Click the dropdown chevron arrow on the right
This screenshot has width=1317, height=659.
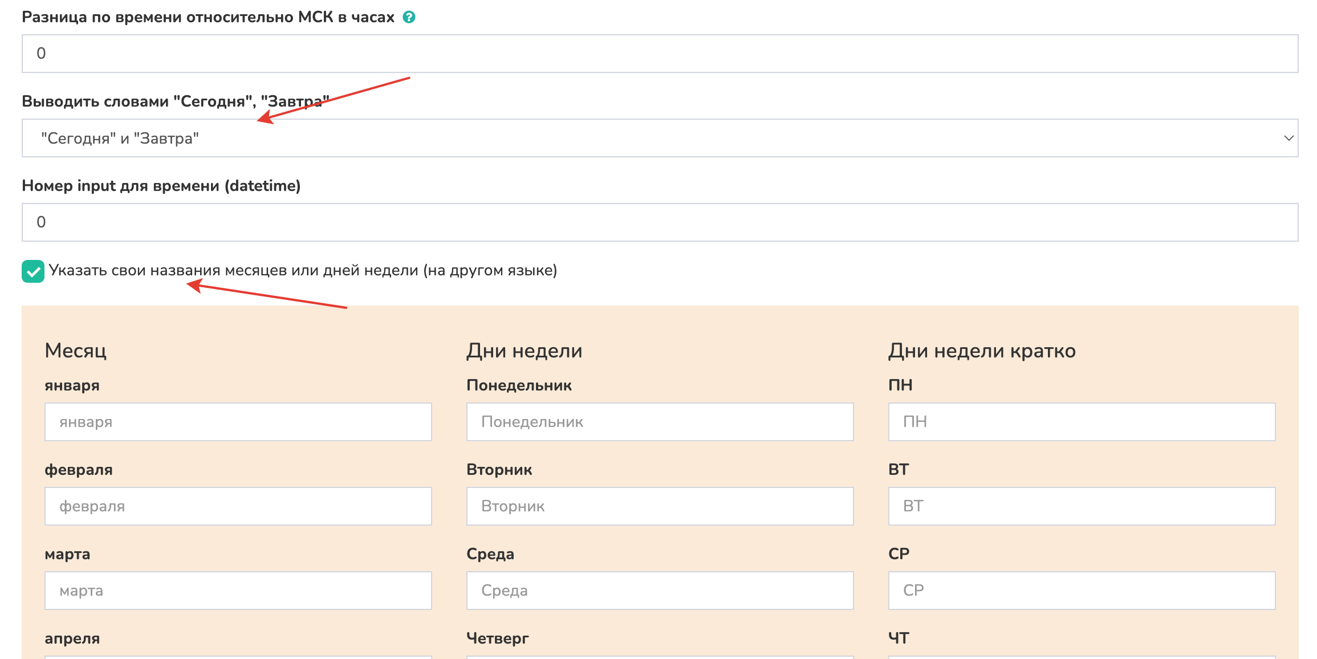click(1288, 138)
